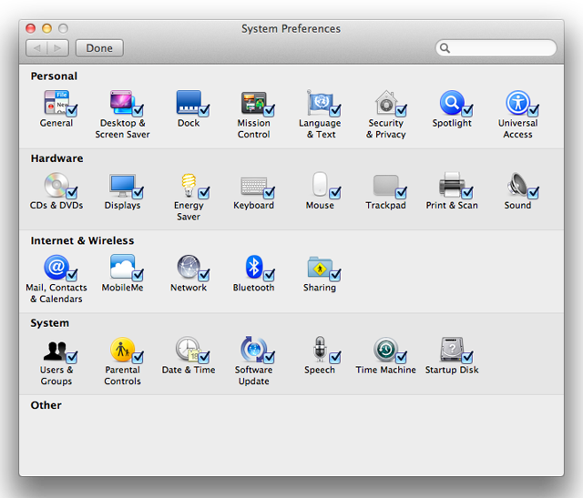583x498 pixels.
Task: Open Desktop & Screen Saver icon
Action: click(x=121, y=102)
